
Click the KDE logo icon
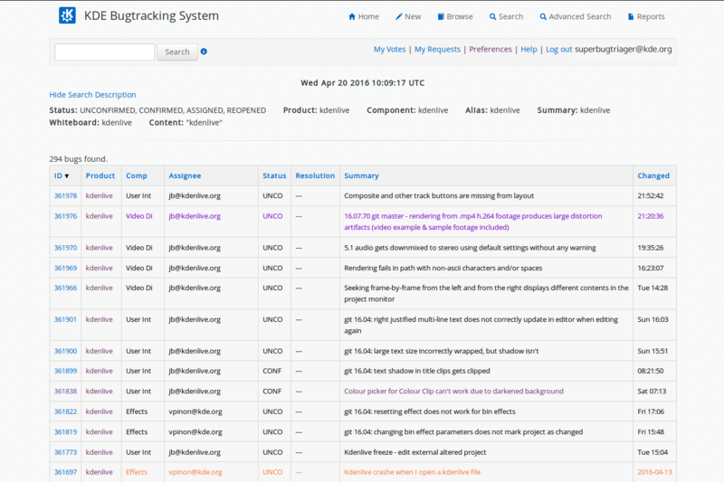[67, 15]
